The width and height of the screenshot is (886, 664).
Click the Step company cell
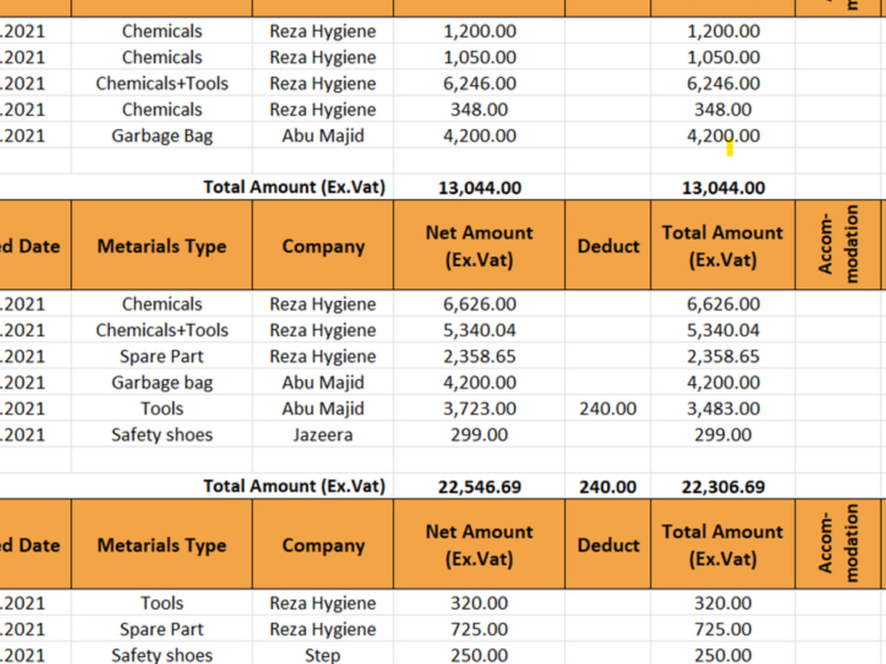323,655
